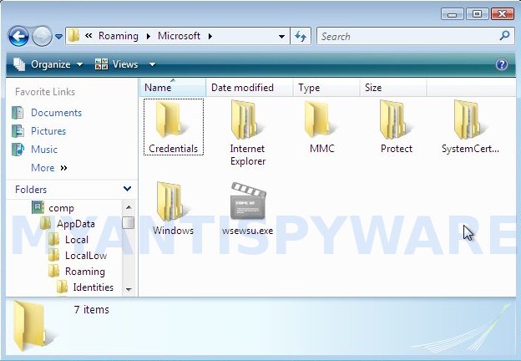The width and height of the screenshot is (521, 361).
Task: Expand the arrow after Roaming breadcrumb
Action: [x=148, y=36]
